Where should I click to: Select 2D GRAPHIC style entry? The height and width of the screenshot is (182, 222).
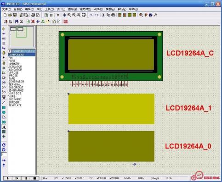(16, 90)
